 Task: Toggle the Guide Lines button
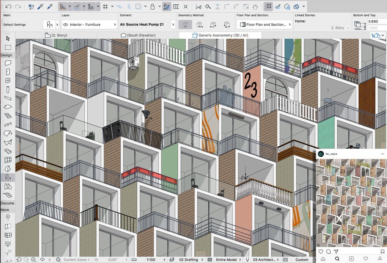click(x=63, y=6)
